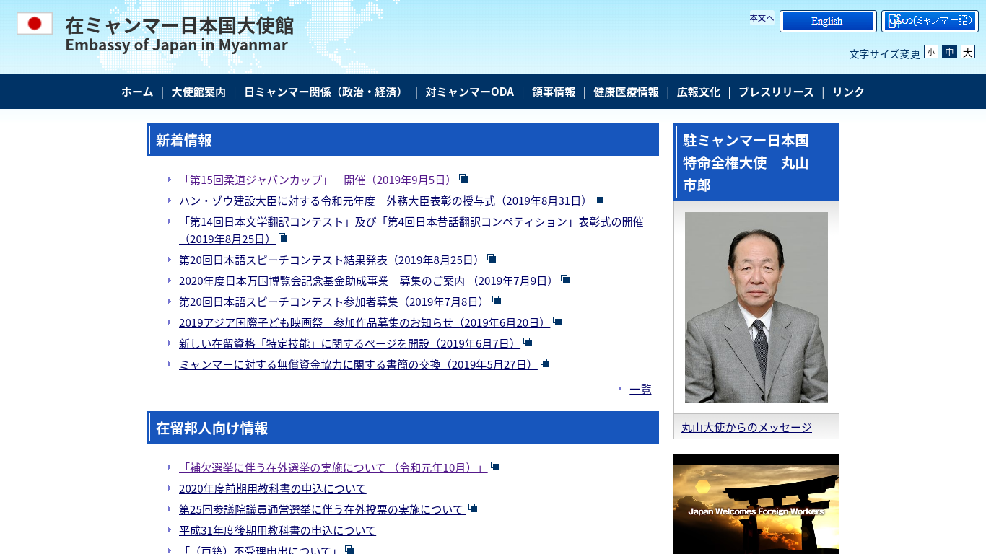Screen dimensions: 986x554
Task: Click new-window icon after スピーチコンテスト結果発表 link
Action: pos(492,258)
